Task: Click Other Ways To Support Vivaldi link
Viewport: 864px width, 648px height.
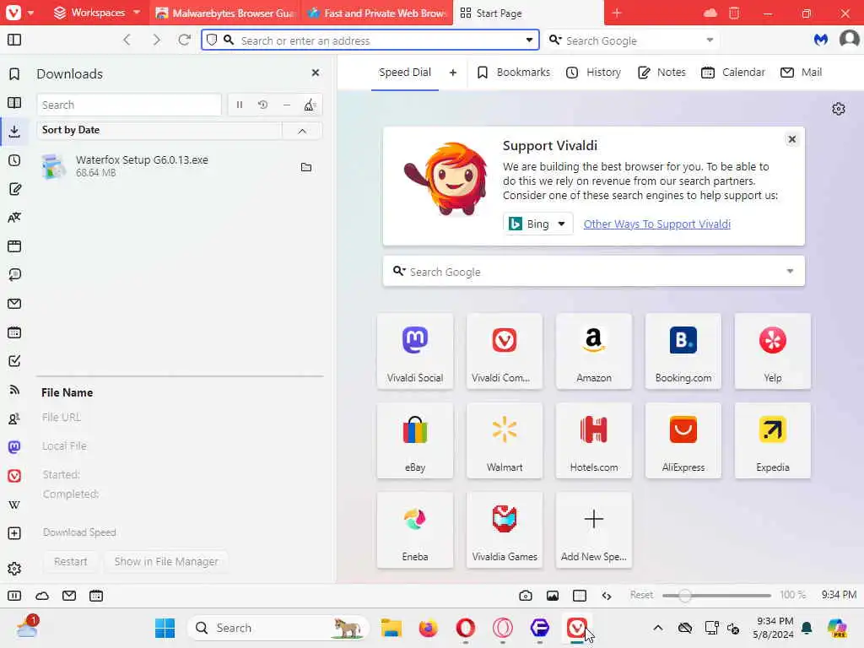Action: point(656,224)
